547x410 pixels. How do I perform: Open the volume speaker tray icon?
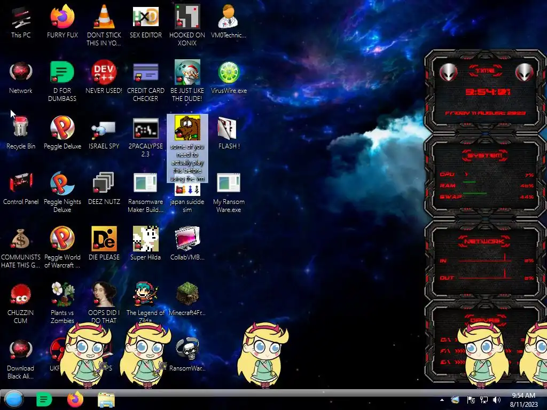[x=497, y=400]
